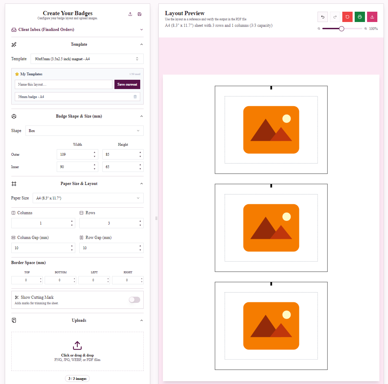Click the upload drop zone for images
The width and height of the screenshot is (388, 384).
tap(77, 351)
